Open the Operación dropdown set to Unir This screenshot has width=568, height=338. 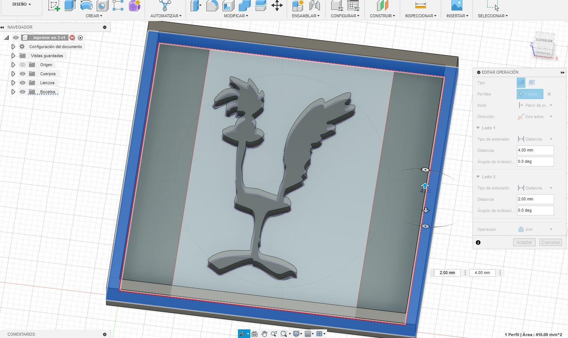click(x=535, y=229)
